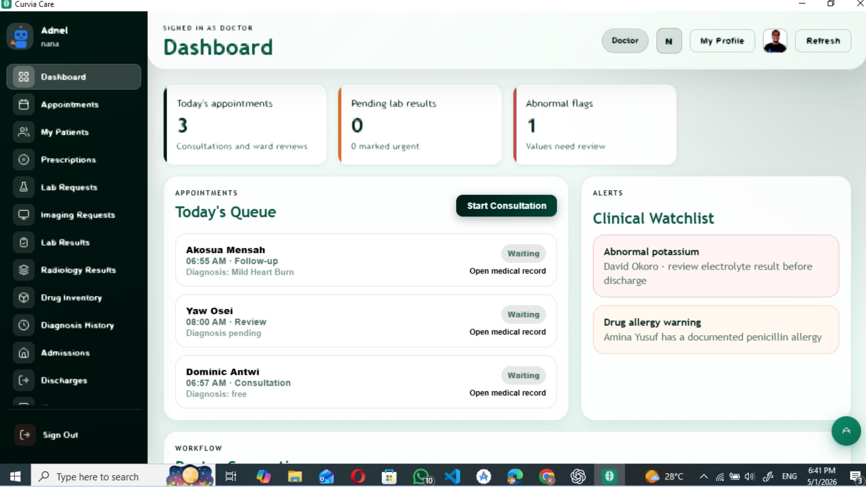Viewport: 866px width, 487px height.
Task: Click the name Akosua Mensah
Action: 226,250
